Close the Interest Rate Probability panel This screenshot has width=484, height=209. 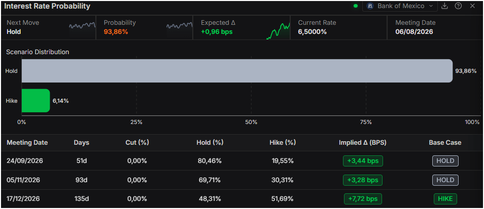click(x=472, y=6)
